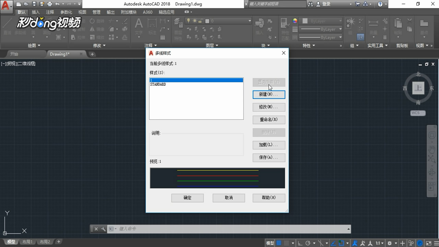439x247 pixels.
Task: Click the workspace switching gear icon
Action: click(x=390, y=243)
